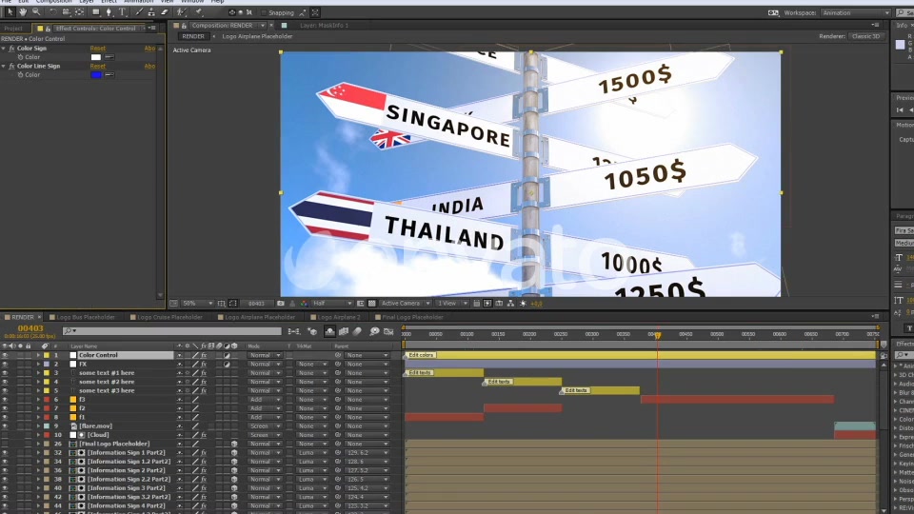
Task: Toggle the Color Sign fx switch
Action: click(x=11, y=49)
